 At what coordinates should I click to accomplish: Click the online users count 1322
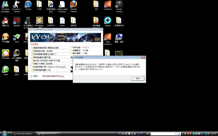click(85, 48)
